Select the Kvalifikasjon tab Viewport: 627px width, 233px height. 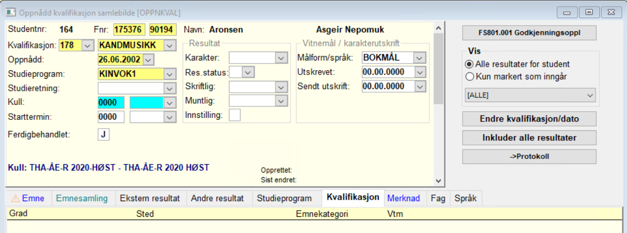click(x=353, y=198)
